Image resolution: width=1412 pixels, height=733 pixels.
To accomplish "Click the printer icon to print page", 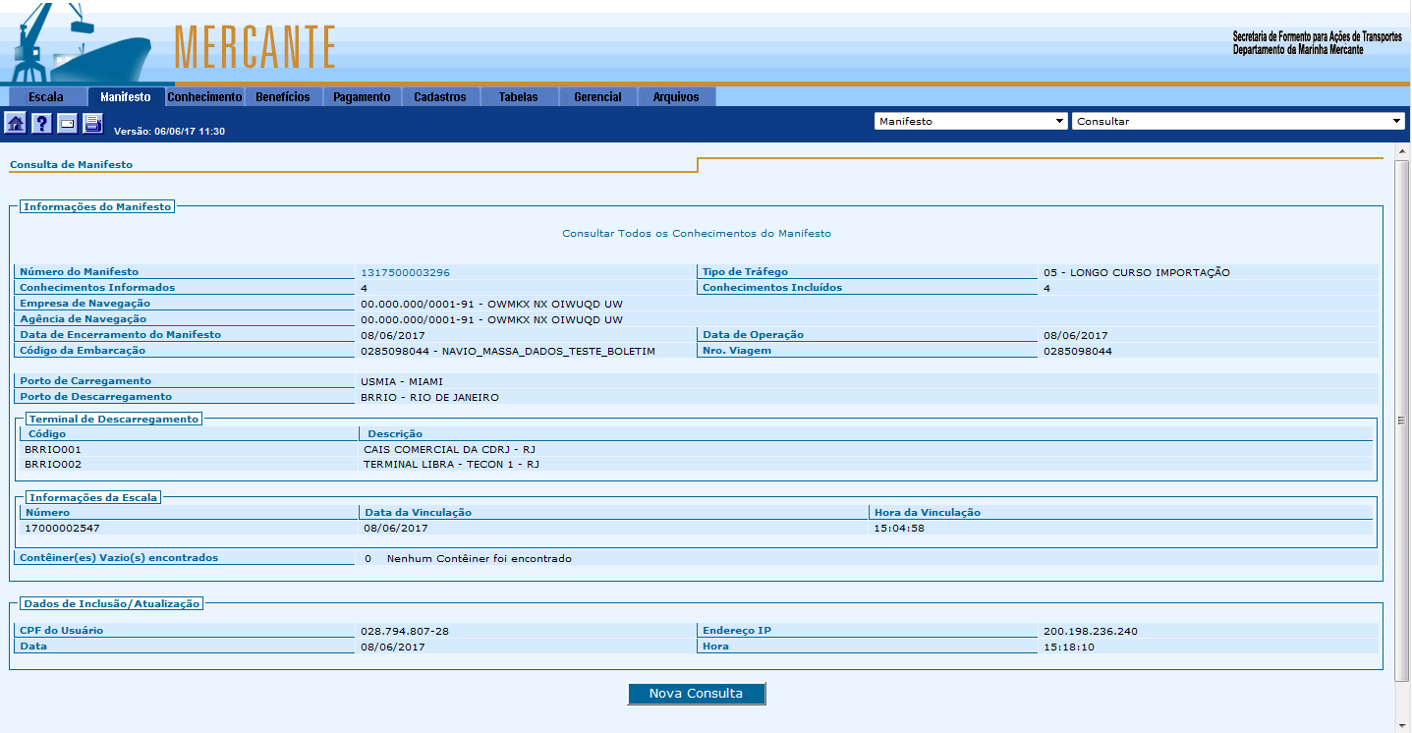I will [92, 123].
